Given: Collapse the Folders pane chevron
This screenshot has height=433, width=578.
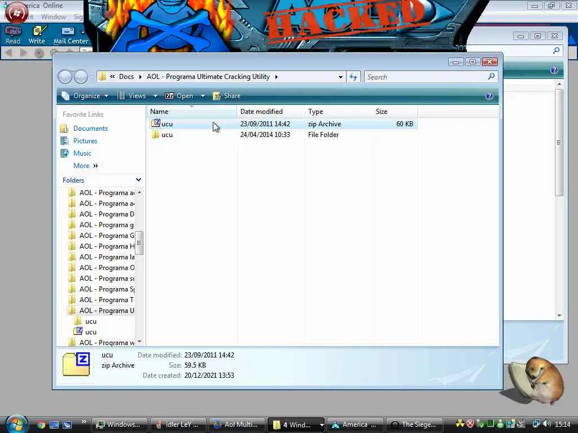Looking at the screenshot, I should [139, 180].
